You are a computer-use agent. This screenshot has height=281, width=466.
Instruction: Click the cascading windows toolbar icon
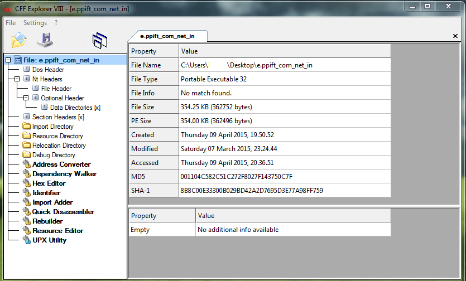[100, 40]
